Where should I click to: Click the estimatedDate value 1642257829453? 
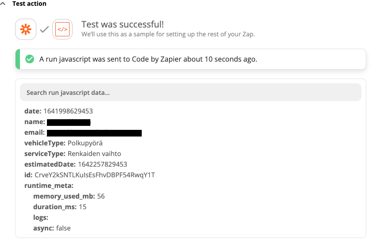click(102, 164)
